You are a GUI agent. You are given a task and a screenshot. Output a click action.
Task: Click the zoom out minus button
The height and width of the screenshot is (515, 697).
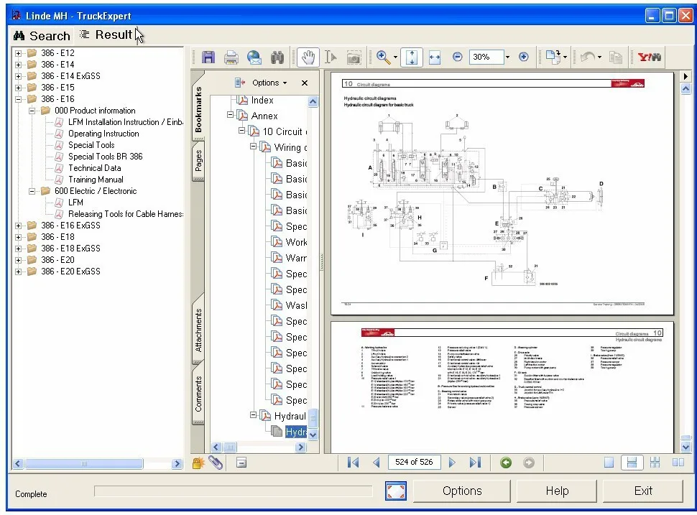point(458,57)
